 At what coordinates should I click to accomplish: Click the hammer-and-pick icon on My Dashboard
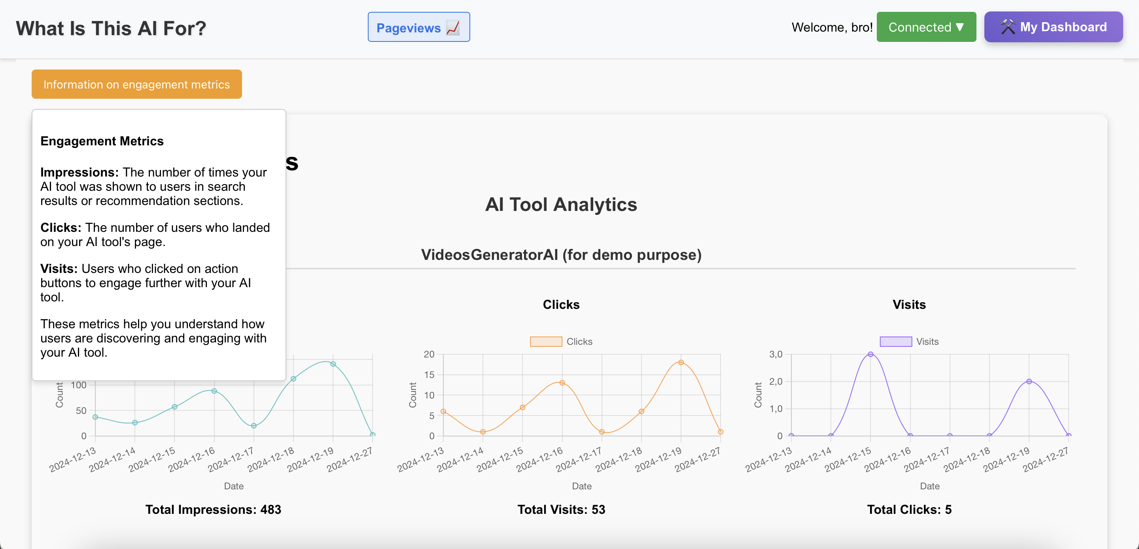tap(1008, 27)
